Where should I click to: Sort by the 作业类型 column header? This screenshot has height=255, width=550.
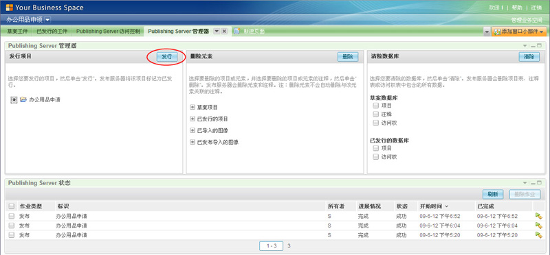click(x=30, y=206)
